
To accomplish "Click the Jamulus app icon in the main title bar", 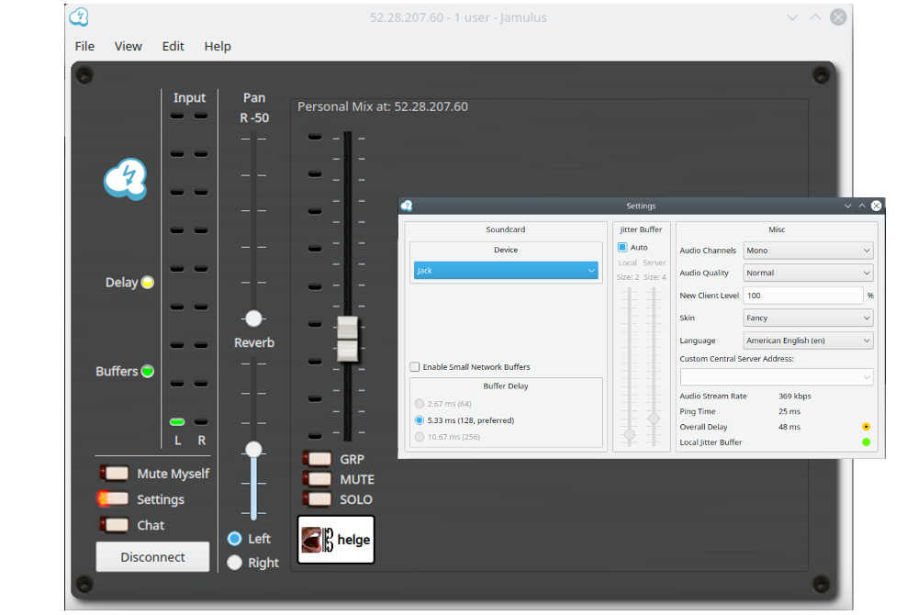I will tap(80, 17).
